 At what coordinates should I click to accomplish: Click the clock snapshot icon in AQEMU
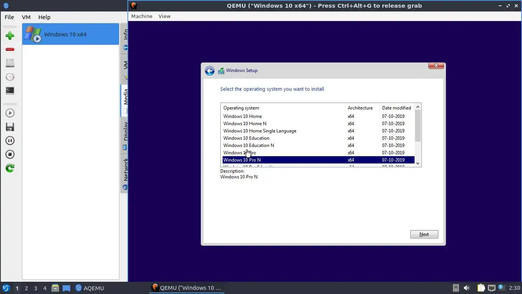tap(10, 77)
